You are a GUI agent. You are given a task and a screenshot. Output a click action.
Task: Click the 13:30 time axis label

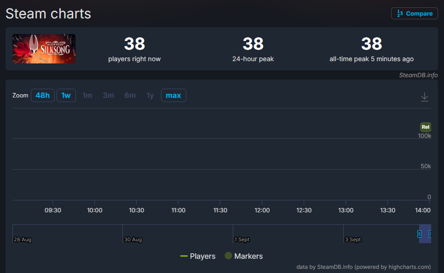click(x=388, y=210)
